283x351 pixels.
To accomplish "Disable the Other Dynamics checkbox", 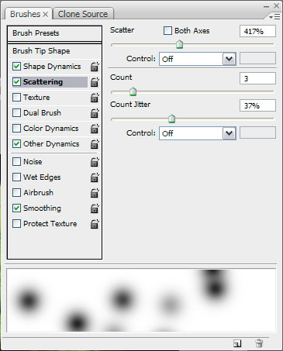I will [x=16, y=143].
